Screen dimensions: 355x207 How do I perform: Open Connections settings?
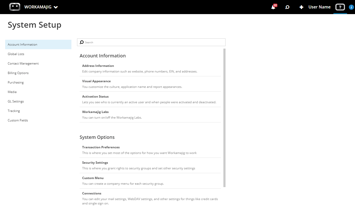[x=150, y=198]
